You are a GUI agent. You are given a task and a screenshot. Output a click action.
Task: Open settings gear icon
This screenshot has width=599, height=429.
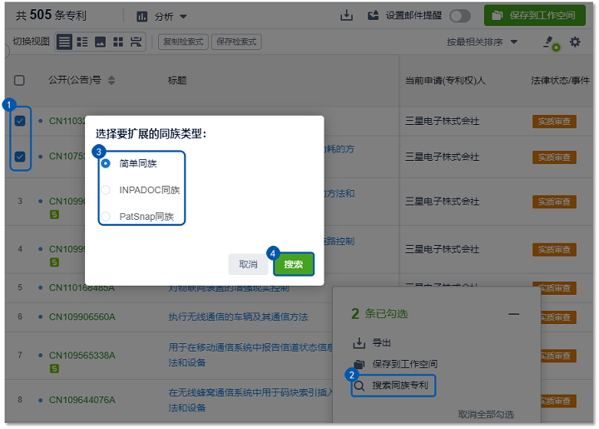click(575, 42)
